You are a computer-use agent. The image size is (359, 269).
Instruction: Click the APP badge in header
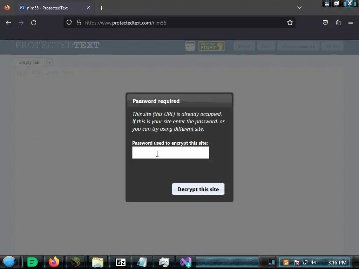[x=190, y=46]
